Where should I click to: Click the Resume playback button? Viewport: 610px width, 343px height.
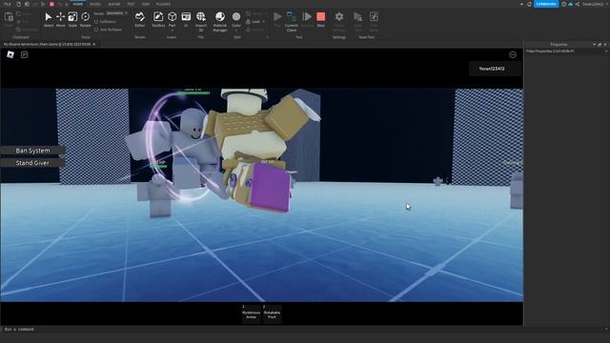pos(307,19)
